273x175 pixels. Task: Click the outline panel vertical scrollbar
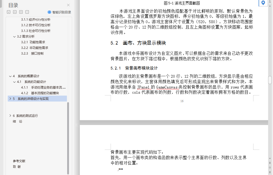pos(68,138)
